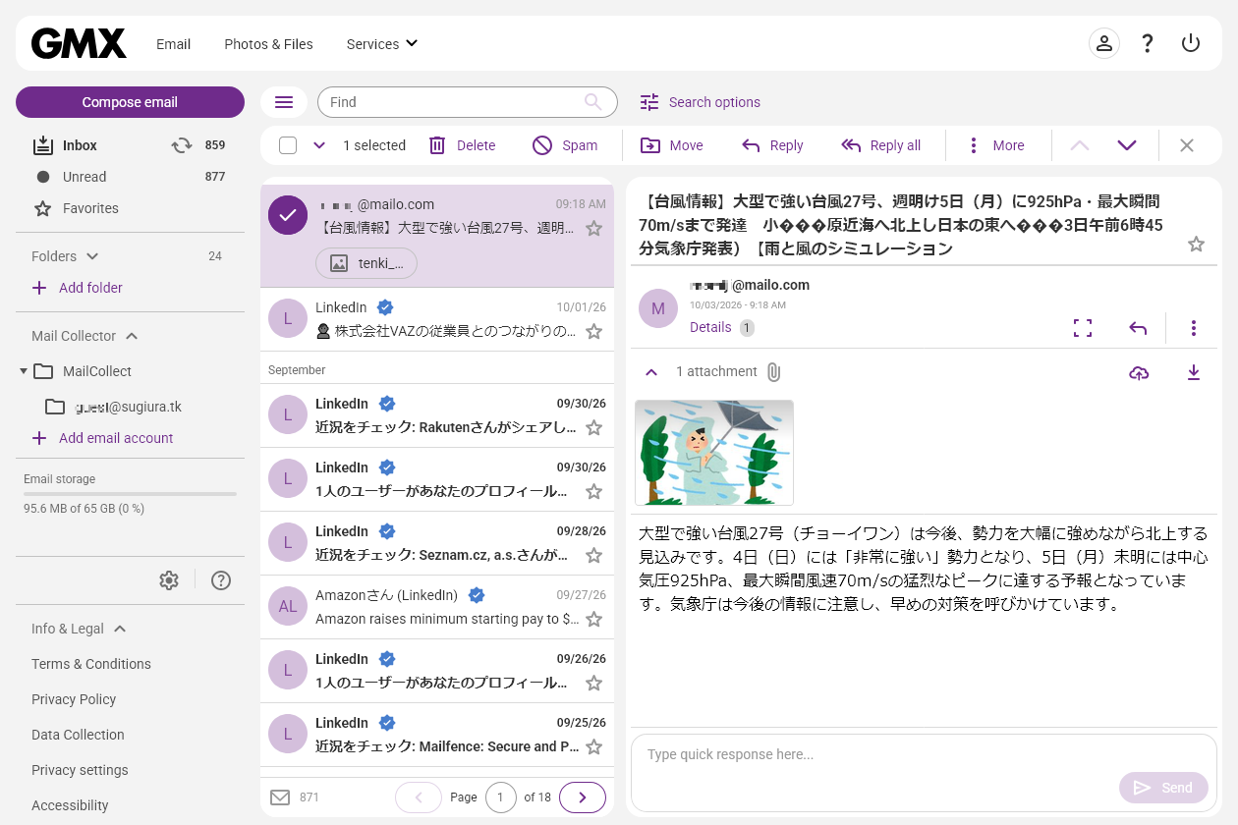Open settings gear in sidebar
Viewport: 1238px width, 825px height.
169,580
